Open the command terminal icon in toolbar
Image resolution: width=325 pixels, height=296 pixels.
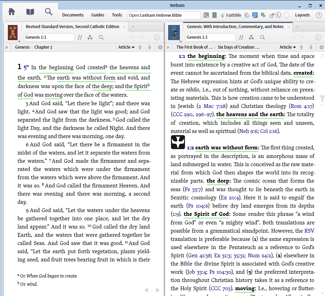[206, 15]
